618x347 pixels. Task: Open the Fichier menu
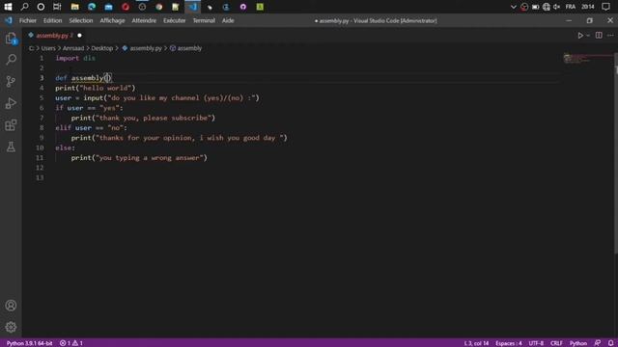point(28,20)
